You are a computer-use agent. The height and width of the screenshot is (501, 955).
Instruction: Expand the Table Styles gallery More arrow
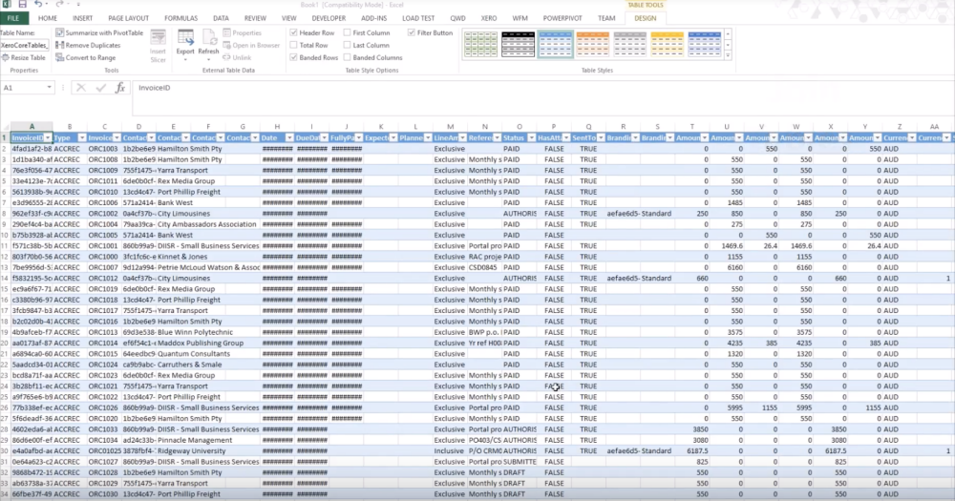coord(728,55)
